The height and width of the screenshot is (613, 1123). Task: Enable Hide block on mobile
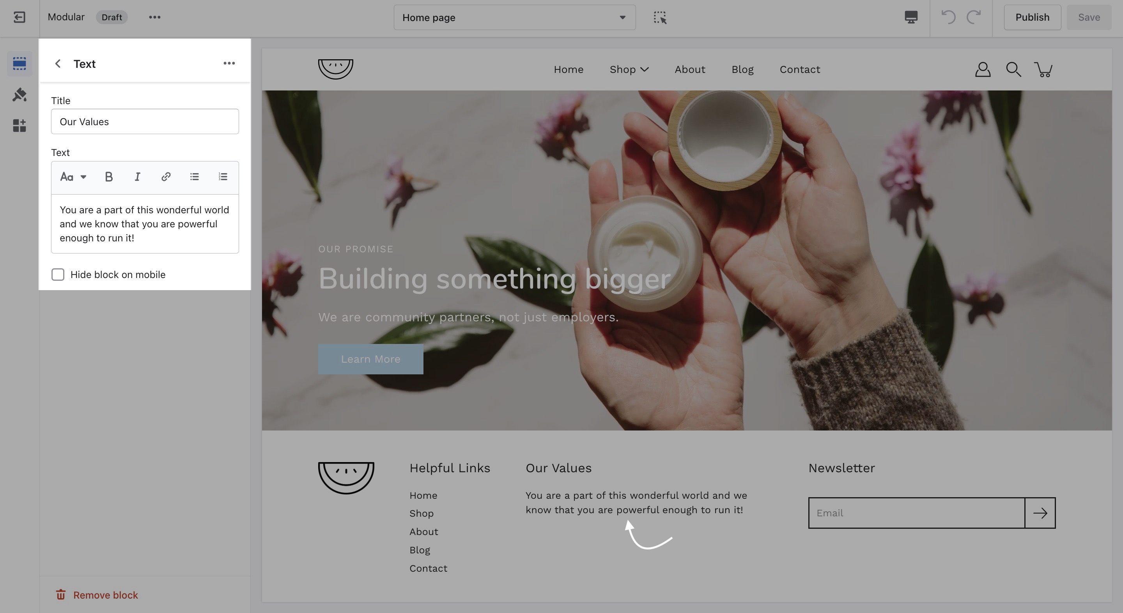pos(58,275)
